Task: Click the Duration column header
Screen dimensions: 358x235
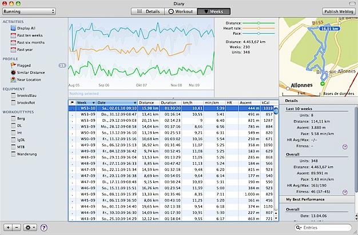Action: pos(170,102)
